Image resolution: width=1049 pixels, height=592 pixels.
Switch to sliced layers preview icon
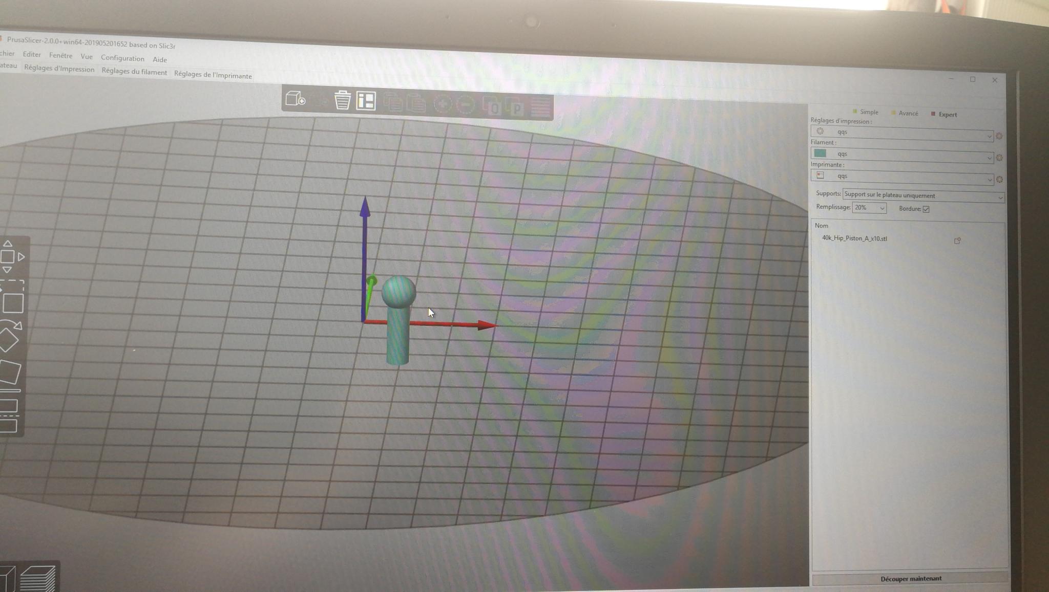point(39,579)
